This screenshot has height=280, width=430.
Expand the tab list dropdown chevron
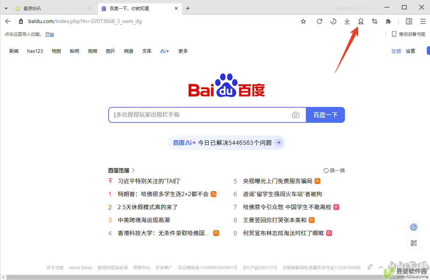click(x=6, y=8)
